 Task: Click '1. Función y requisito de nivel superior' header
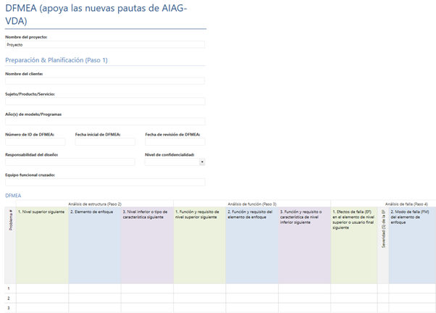[200, 245]
